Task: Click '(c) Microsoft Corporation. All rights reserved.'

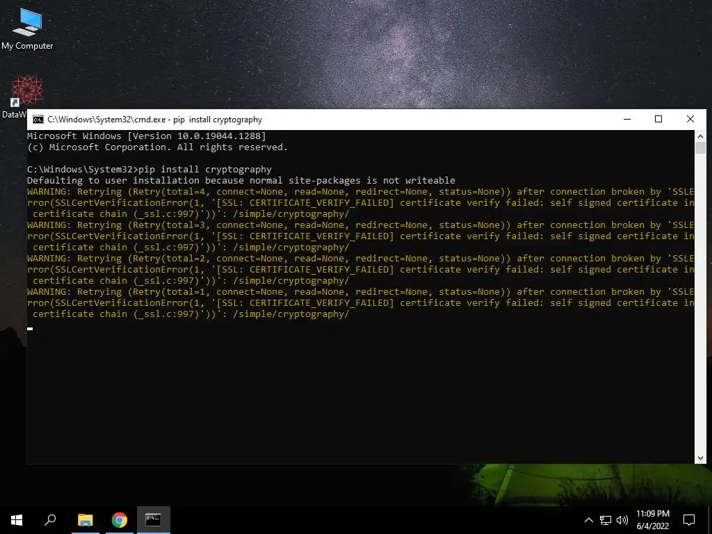Action: tap(157, 147)
